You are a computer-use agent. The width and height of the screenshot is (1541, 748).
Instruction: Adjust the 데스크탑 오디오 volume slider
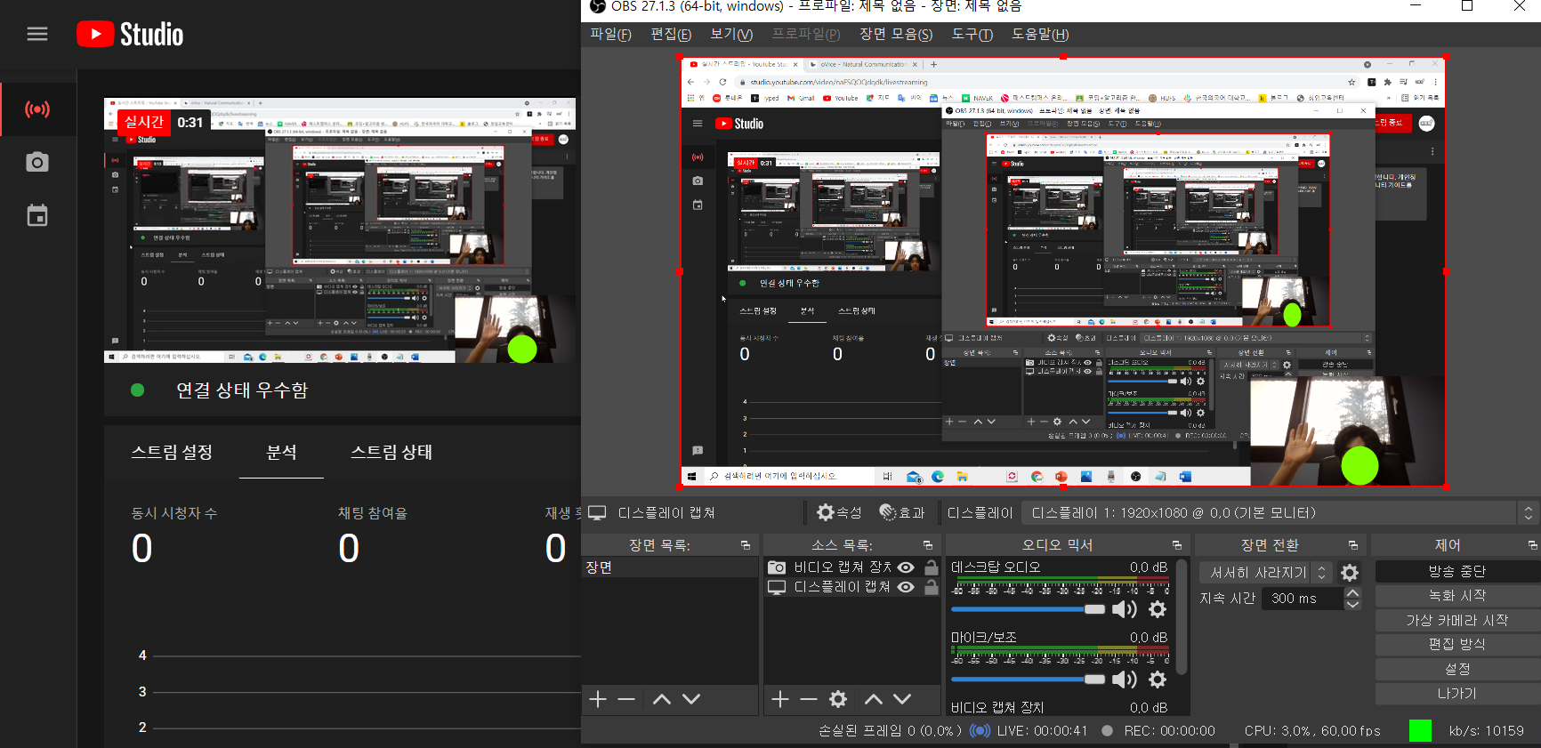click(1028, 609)
